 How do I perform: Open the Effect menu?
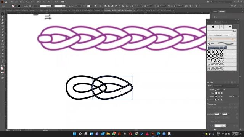[x=39, y=2]
